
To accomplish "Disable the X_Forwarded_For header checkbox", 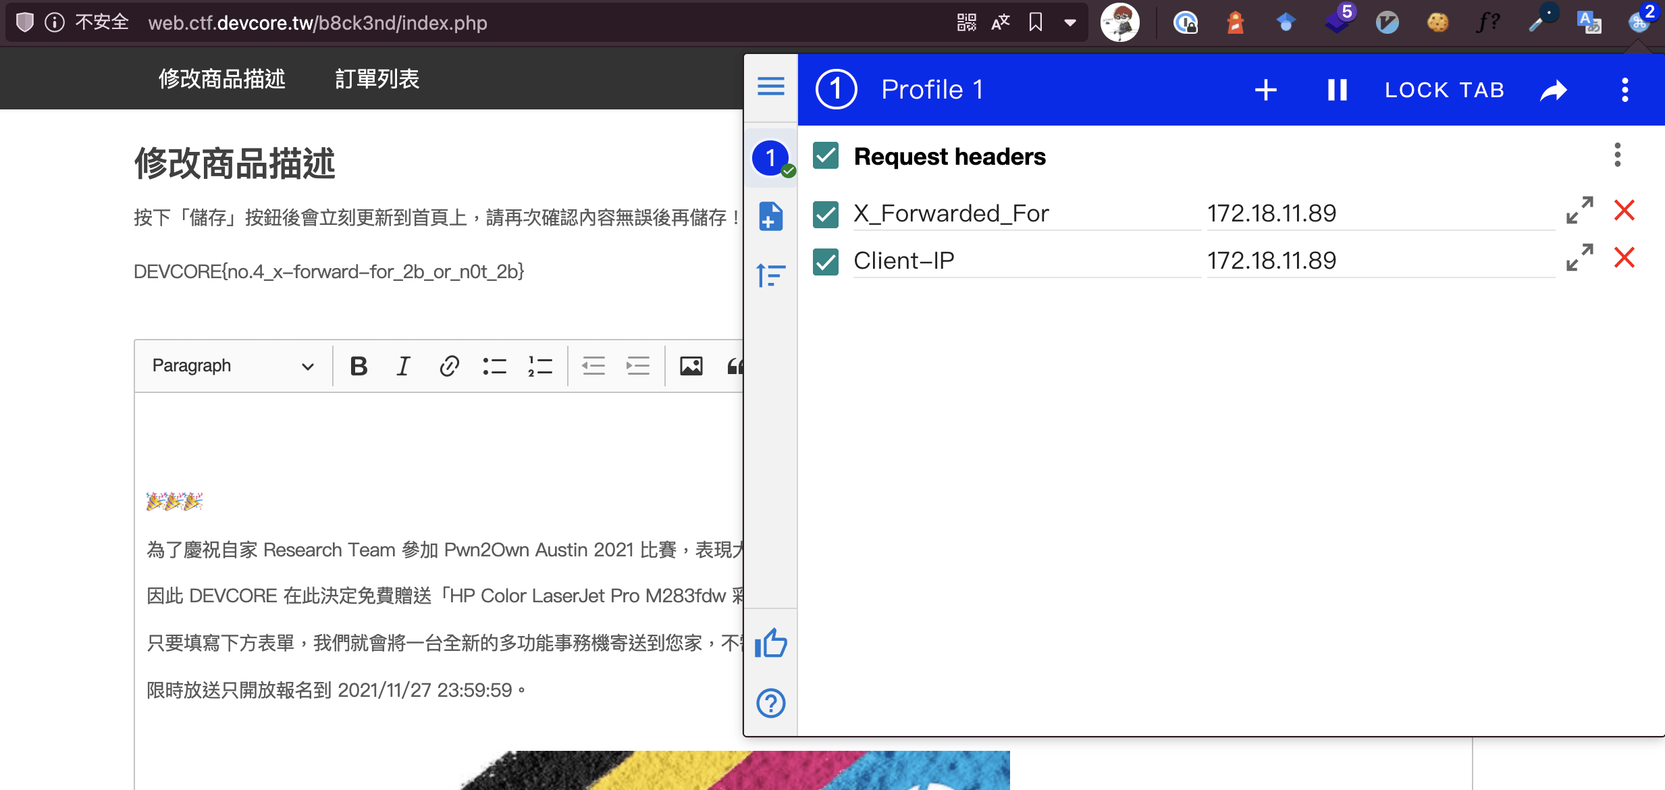I will (x=826, y=214).
